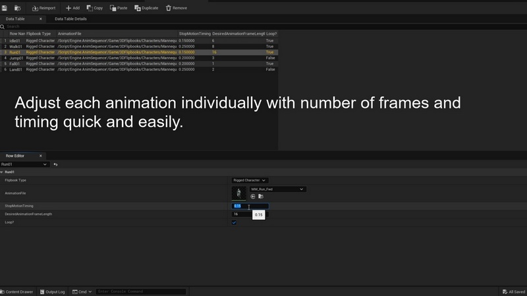
Task: Open the Flipbook Type Rigged Character dropdown
Action: point(250,180)
